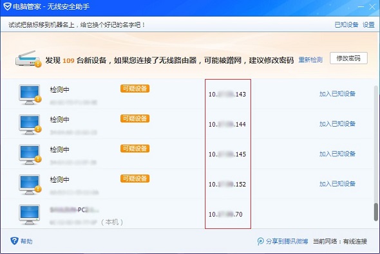This screenshot has height=254, width=380.
Task: Select the monitor icon for device 144
Action: coord(30,125)
